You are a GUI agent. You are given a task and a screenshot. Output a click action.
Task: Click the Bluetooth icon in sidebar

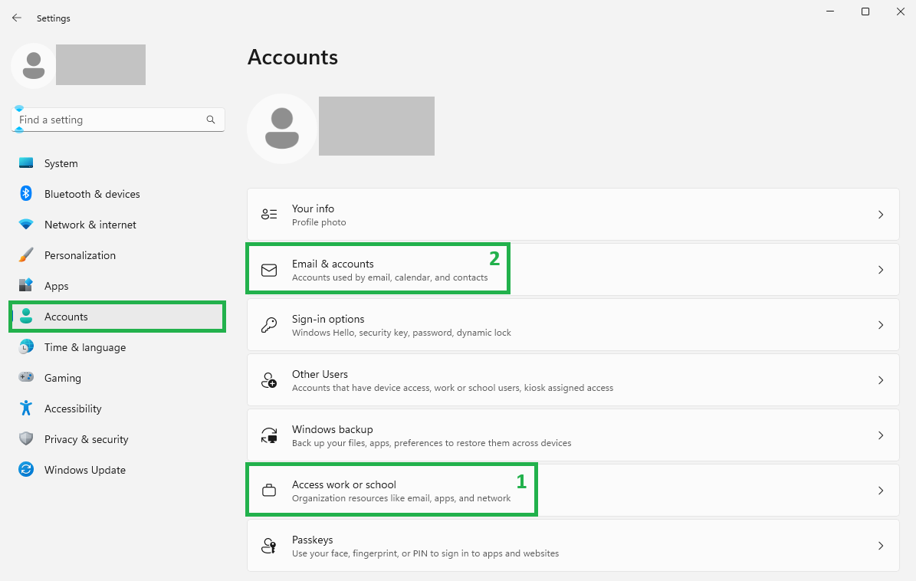pos(26,193)
